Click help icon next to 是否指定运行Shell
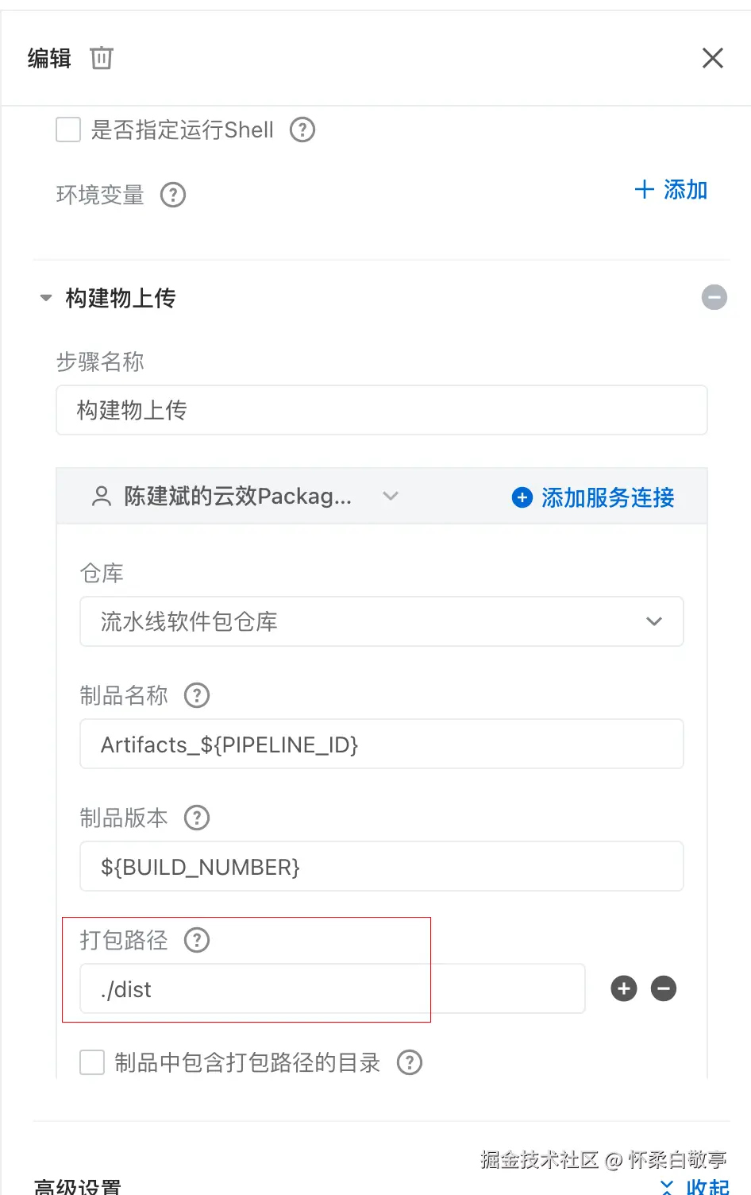Screen dimensions: 751x1195 click(x=302, y=130)
